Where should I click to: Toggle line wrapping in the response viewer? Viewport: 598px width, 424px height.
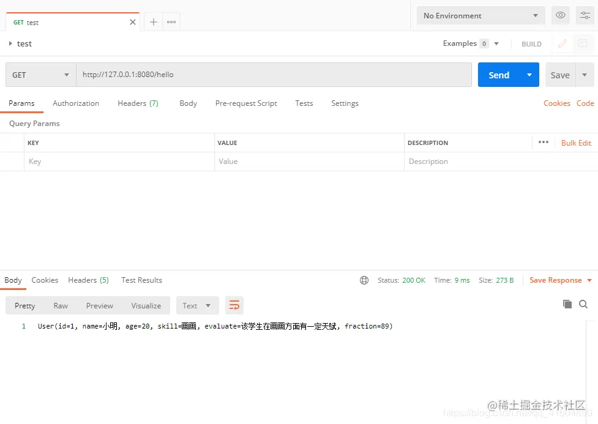[x=234, y=305]
